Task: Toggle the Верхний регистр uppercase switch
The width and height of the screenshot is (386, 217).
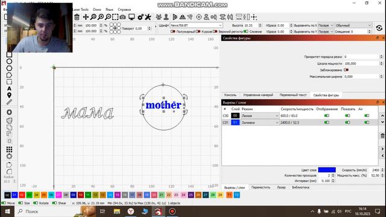Action: tap(215, 31)
